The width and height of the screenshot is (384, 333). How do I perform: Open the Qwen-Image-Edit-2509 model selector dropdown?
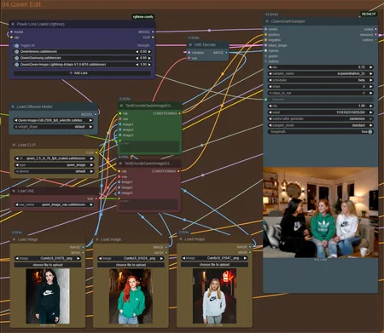pyautogui.click(x=54, y=120)
